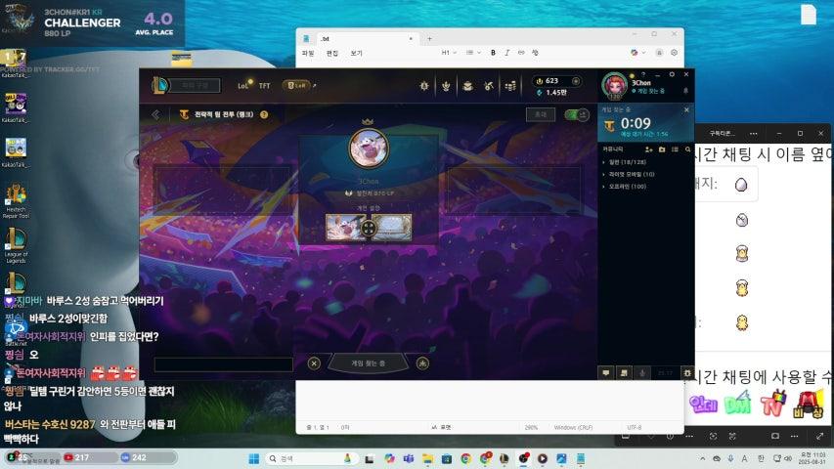Open the LoR launcher button

click(x=297, y=85)
